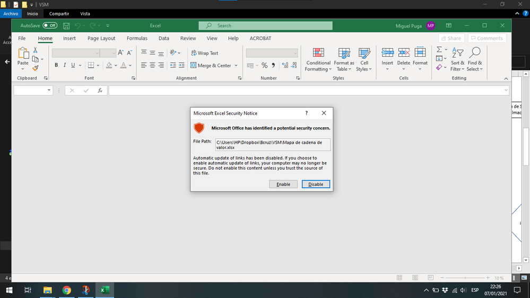Screen dimensions: 530x298
Task: Expand Merge & Center options arrow
Action: (x=236, y=66)
